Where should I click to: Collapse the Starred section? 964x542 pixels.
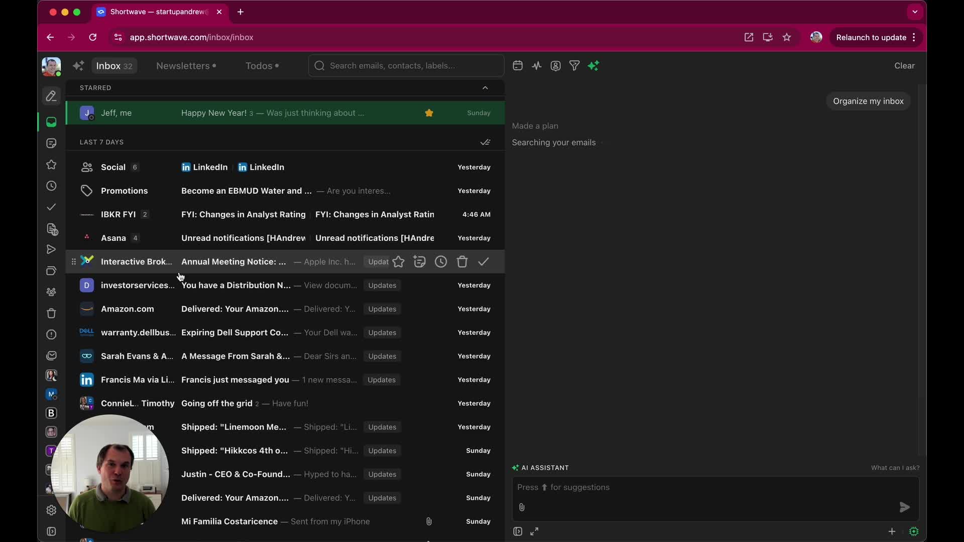tap(485, 88)
